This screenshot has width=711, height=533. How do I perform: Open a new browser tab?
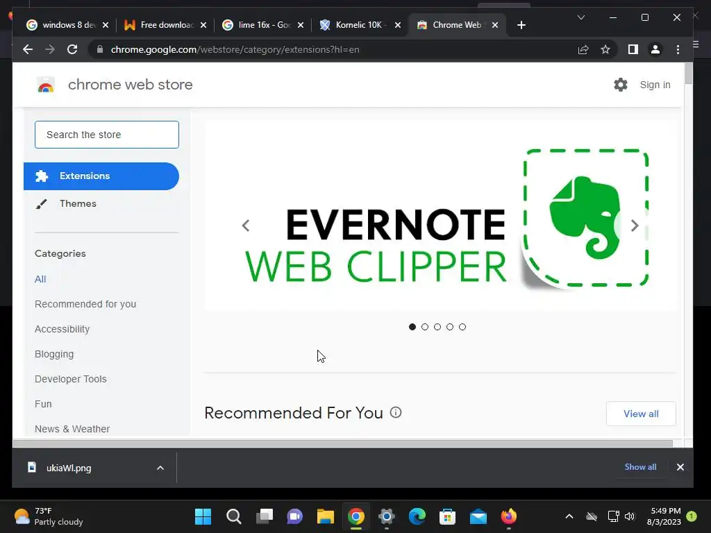(521, 25)
